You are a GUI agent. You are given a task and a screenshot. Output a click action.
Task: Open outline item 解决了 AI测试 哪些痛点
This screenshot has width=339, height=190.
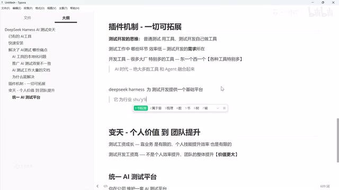(28, 50)
